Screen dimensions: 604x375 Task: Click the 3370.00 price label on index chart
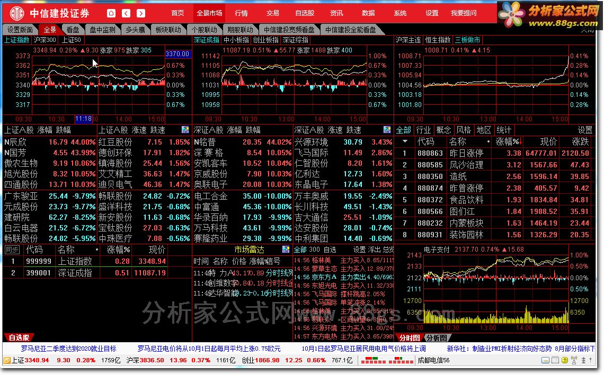[177, 54]
